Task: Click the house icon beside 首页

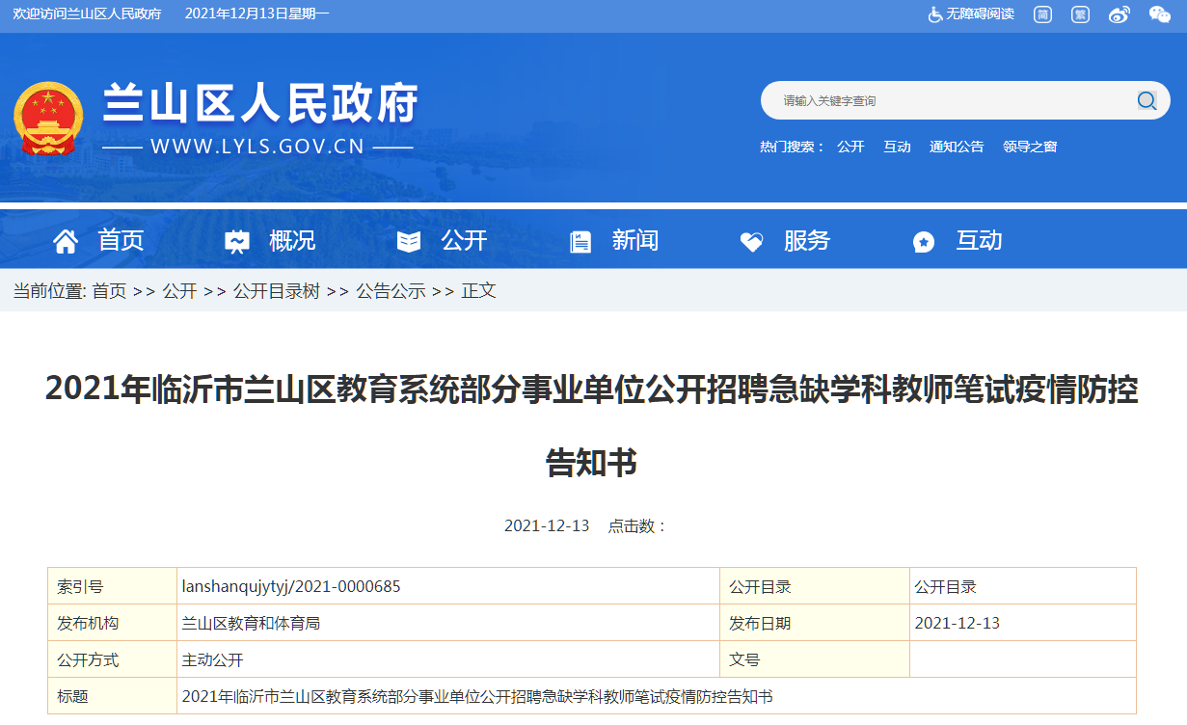Action: 66,241
